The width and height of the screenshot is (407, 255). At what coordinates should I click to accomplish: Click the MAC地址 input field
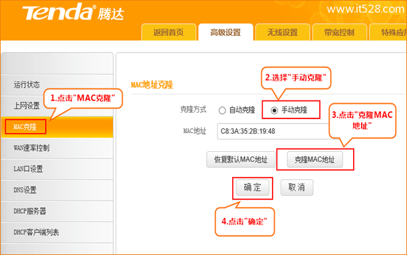[x=275, y=131]
